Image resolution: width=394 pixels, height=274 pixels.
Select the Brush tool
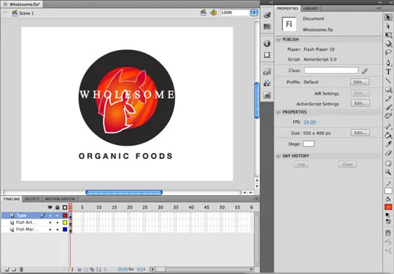[388, 107]
